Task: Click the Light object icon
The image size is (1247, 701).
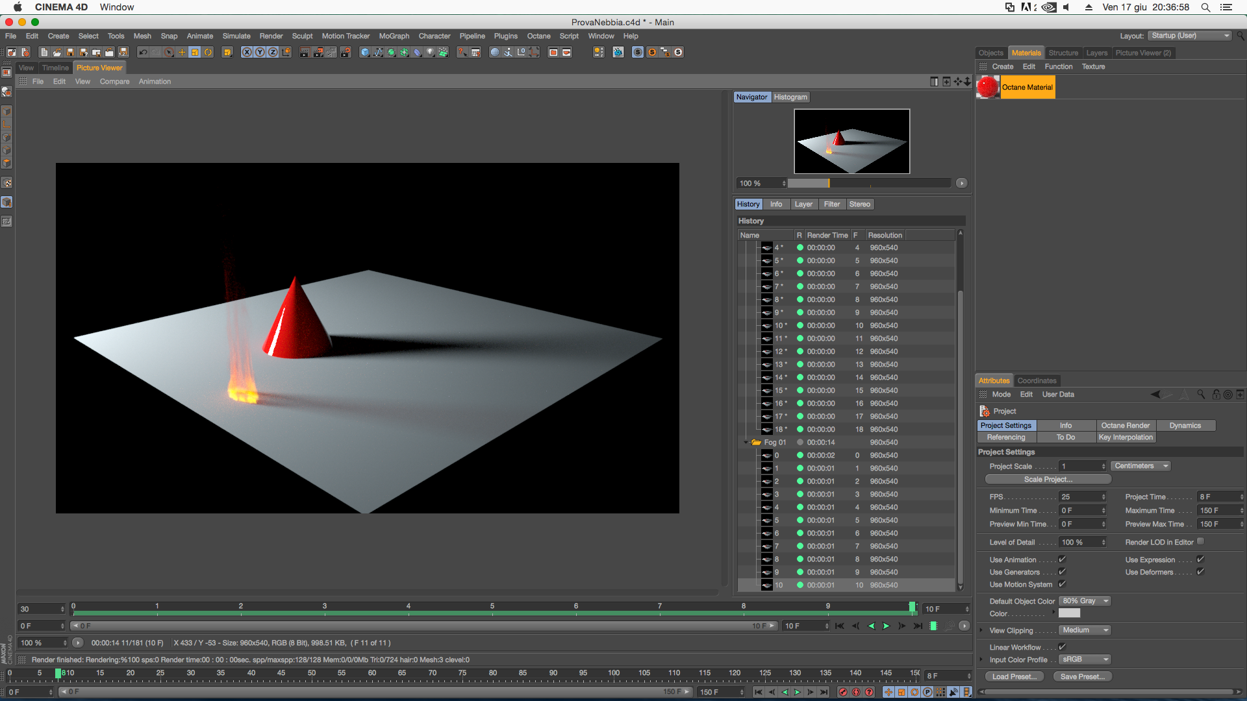Action: (x=431, y=53)
